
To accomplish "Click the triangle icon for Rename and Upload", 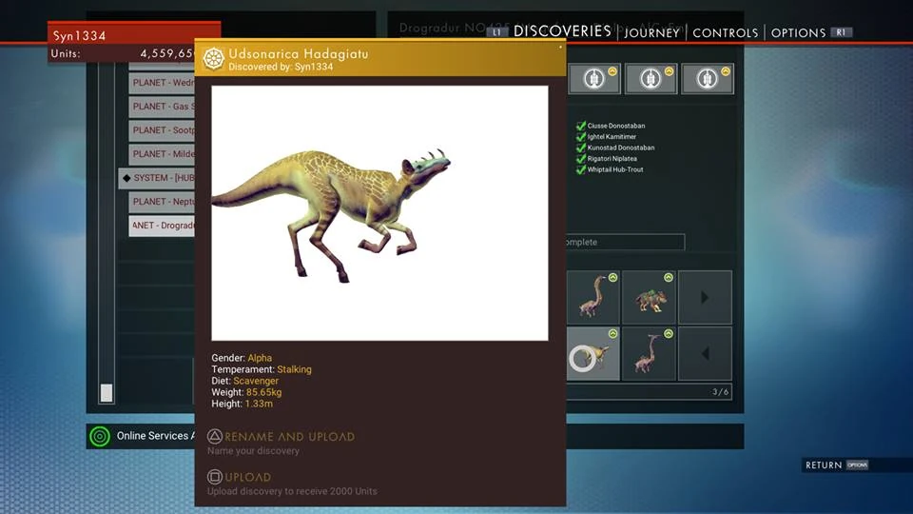I will coord(214,436).
